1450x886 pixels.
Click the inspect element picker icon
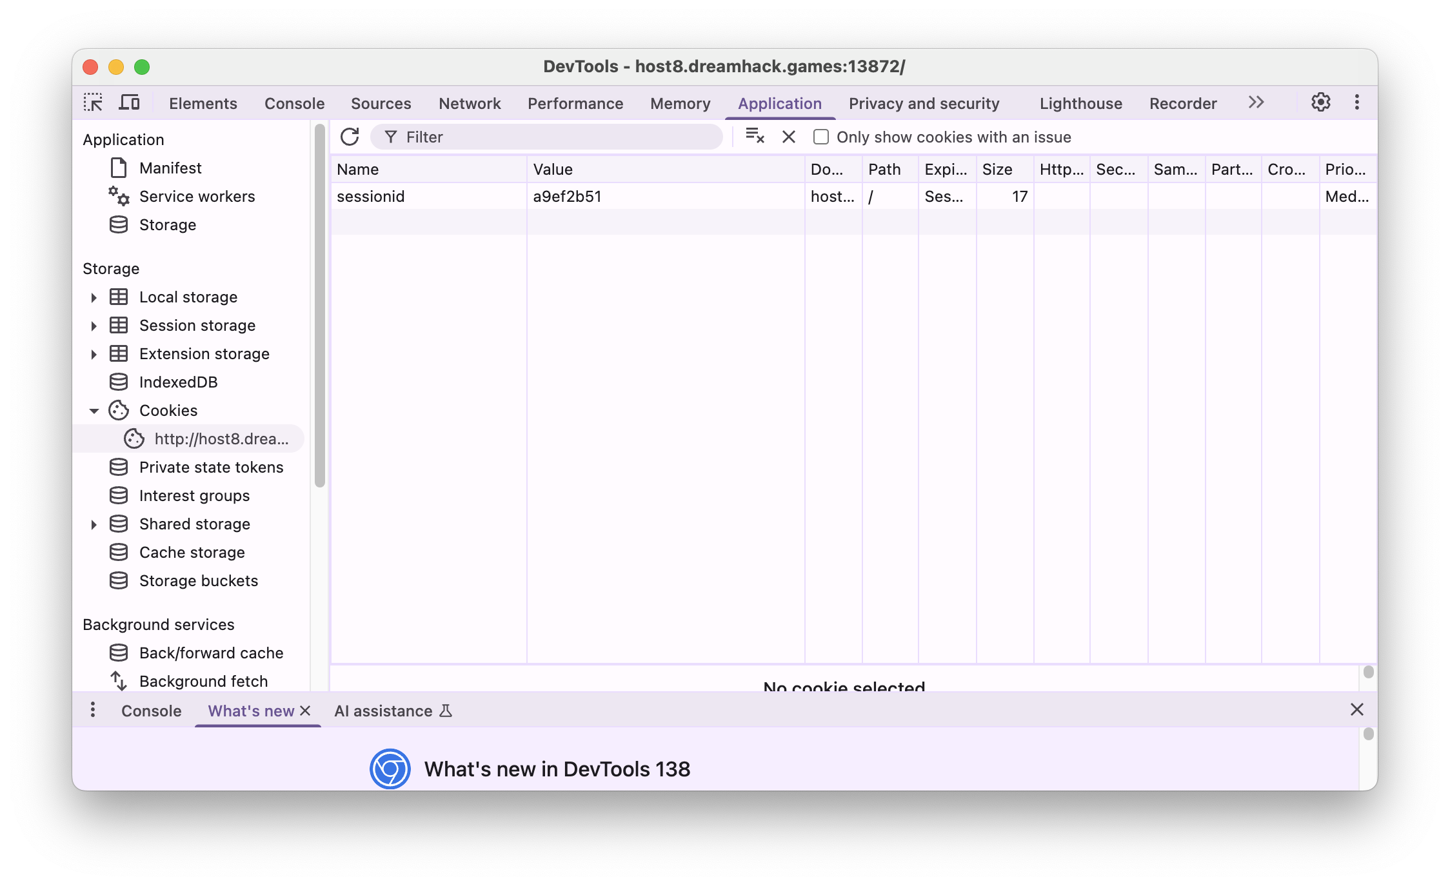[93, 103]
